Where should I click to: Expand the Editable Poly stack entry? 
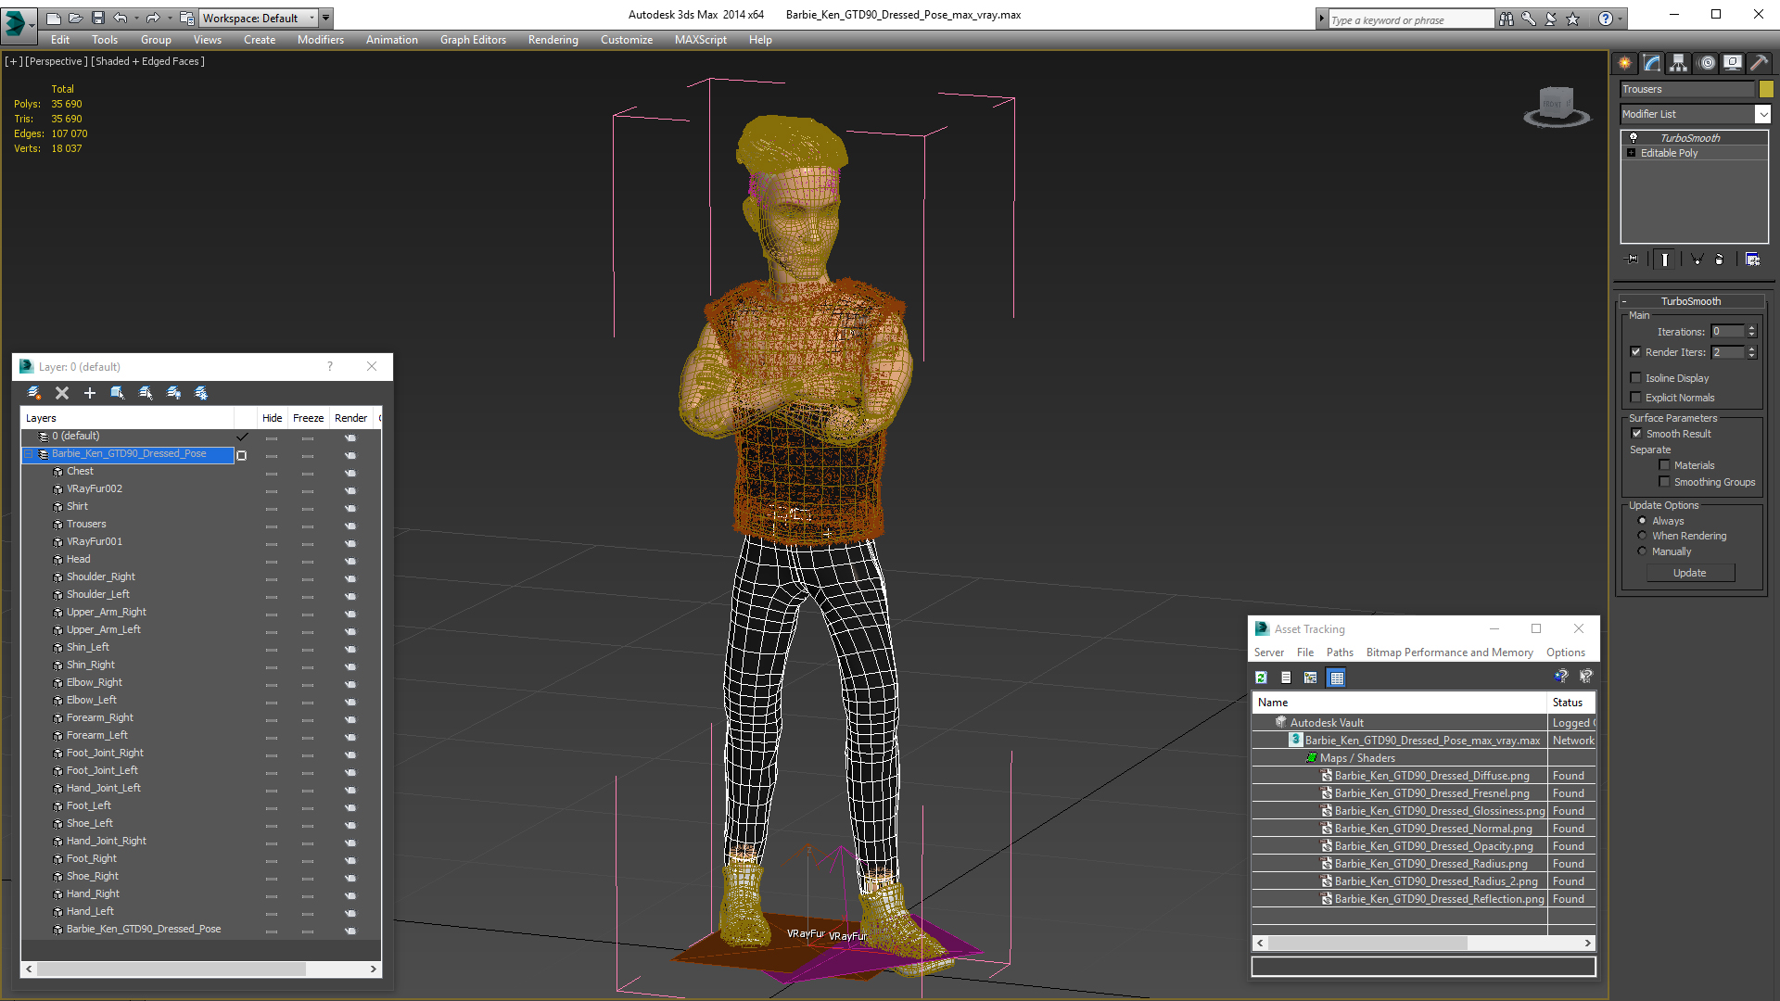[x=1631, y=153]
